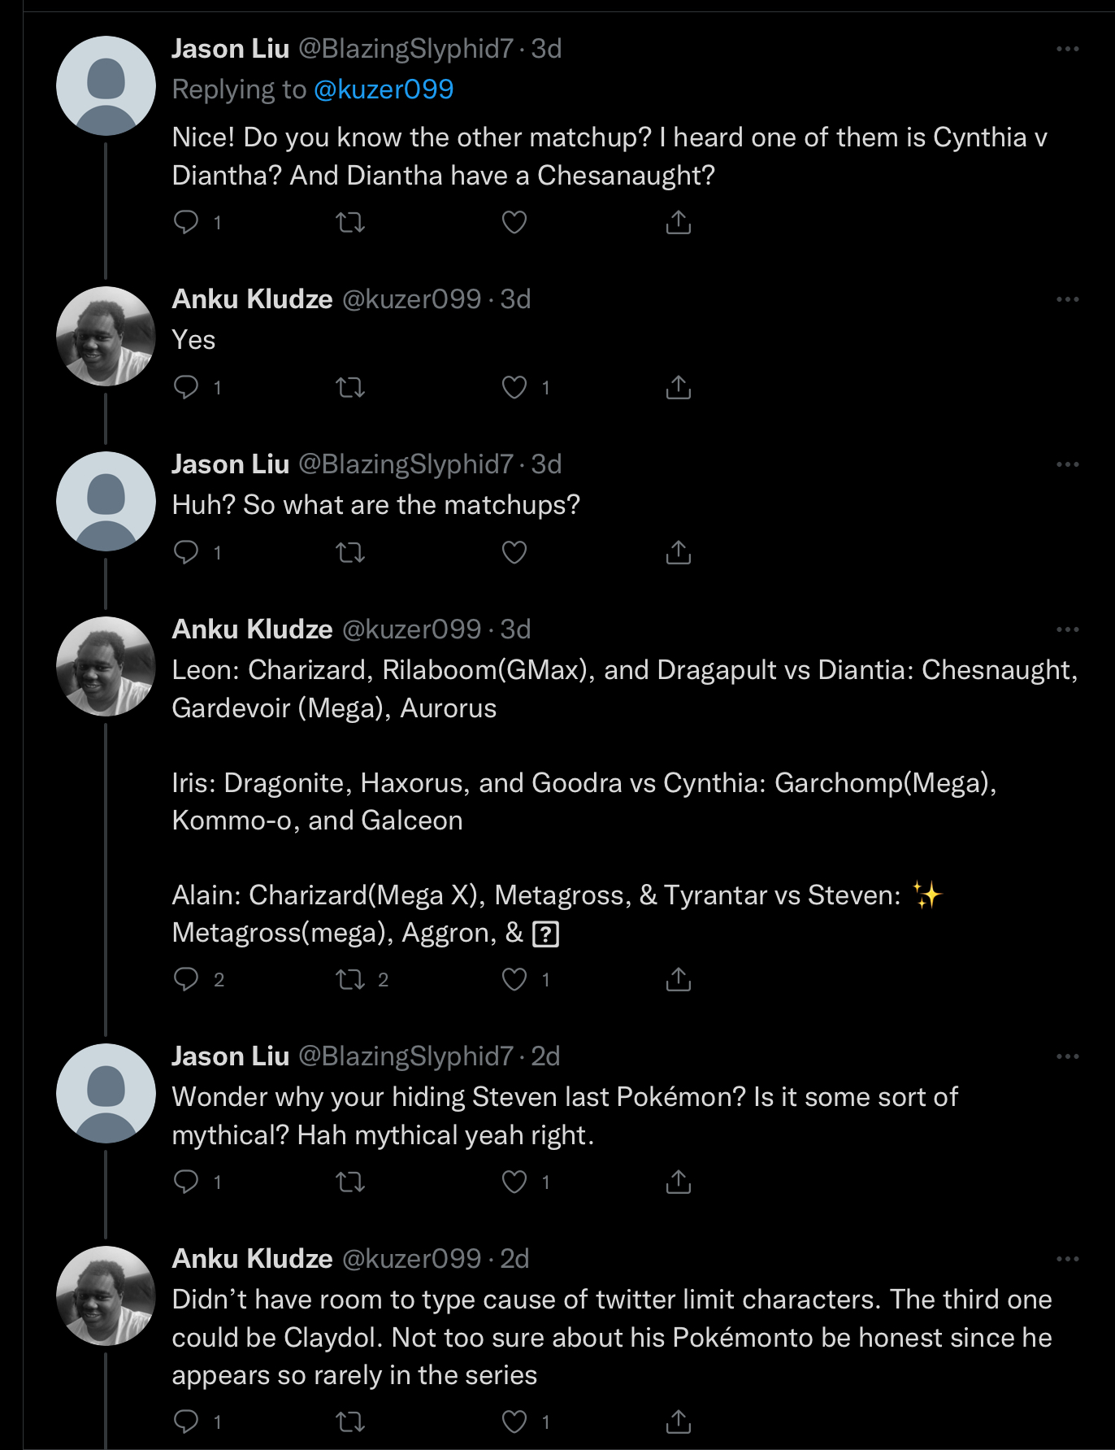Open more options on the matchups list tweet
The image size is (1115, 1450).
1067,629
